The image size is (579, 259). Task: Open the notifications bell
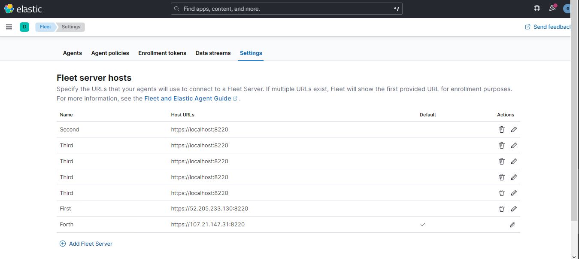[x=552, y=8]
